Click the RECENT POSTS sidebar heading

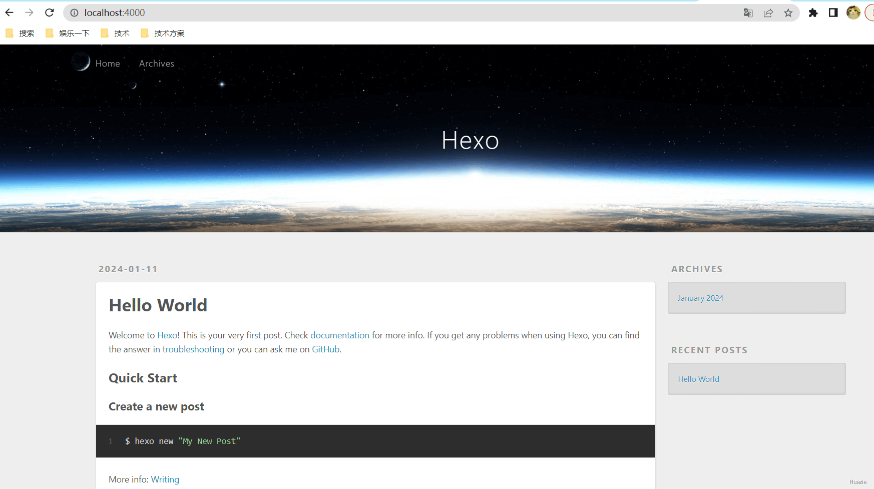point(709,350)
